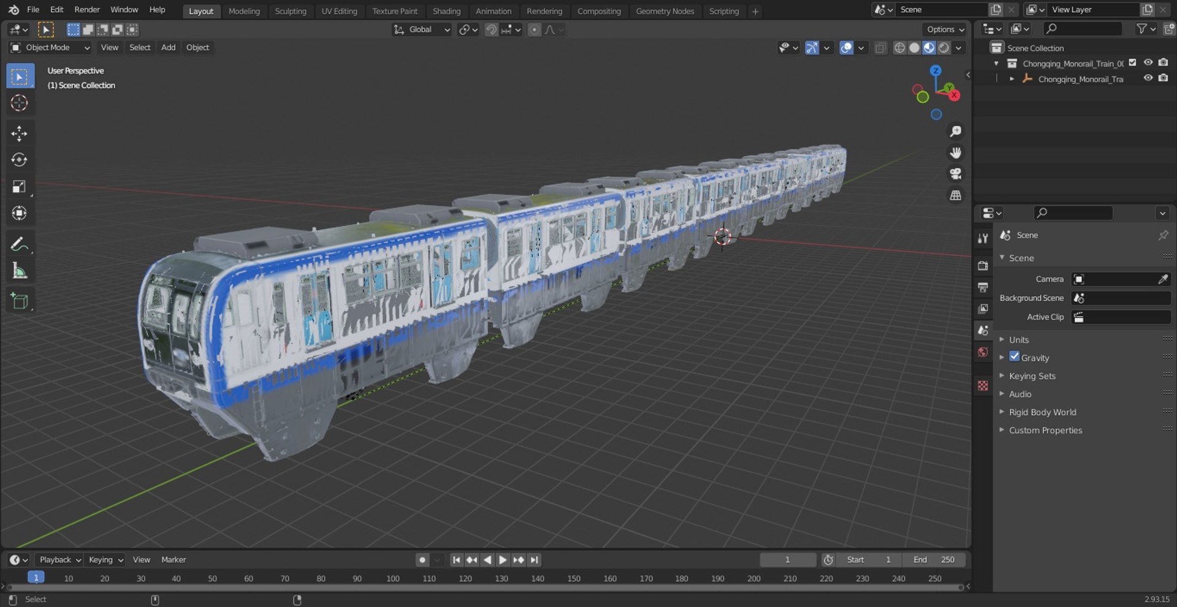Image resolution: width=1177 pixels, height=607 pixels.
Task: Open the Texture properties tab
Action: [x=983, y=385]
